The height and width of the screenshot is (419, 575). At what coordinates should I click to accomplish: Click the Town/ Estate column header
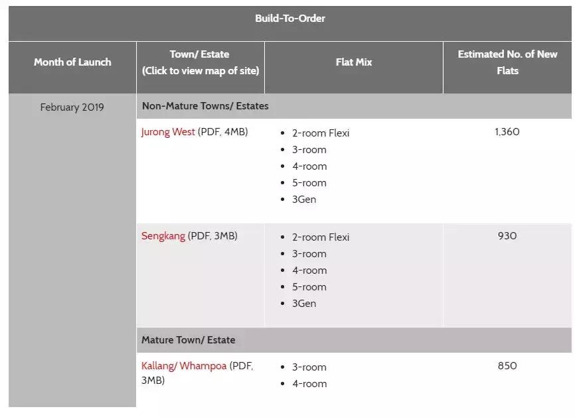(x=200, y=54)
